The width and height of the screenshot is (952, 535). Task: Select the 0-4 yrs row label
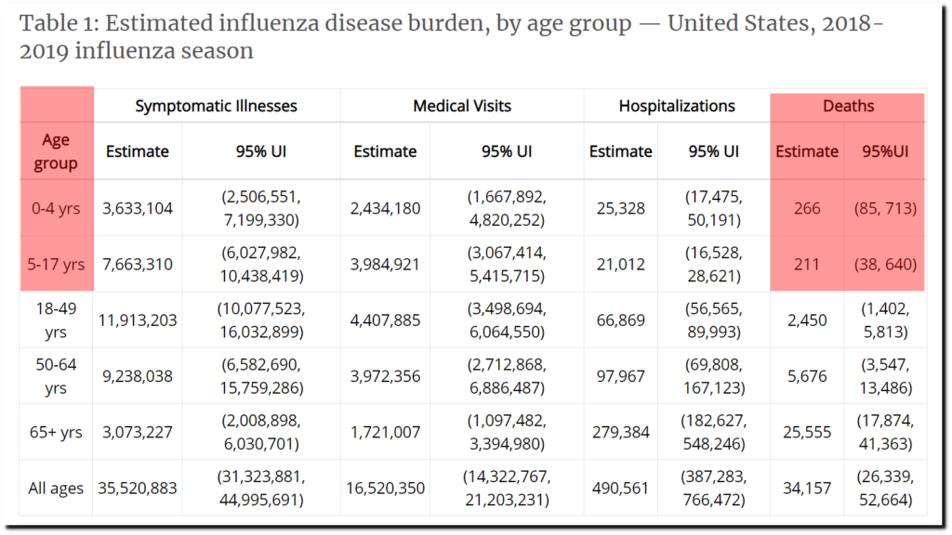[56, 208]
